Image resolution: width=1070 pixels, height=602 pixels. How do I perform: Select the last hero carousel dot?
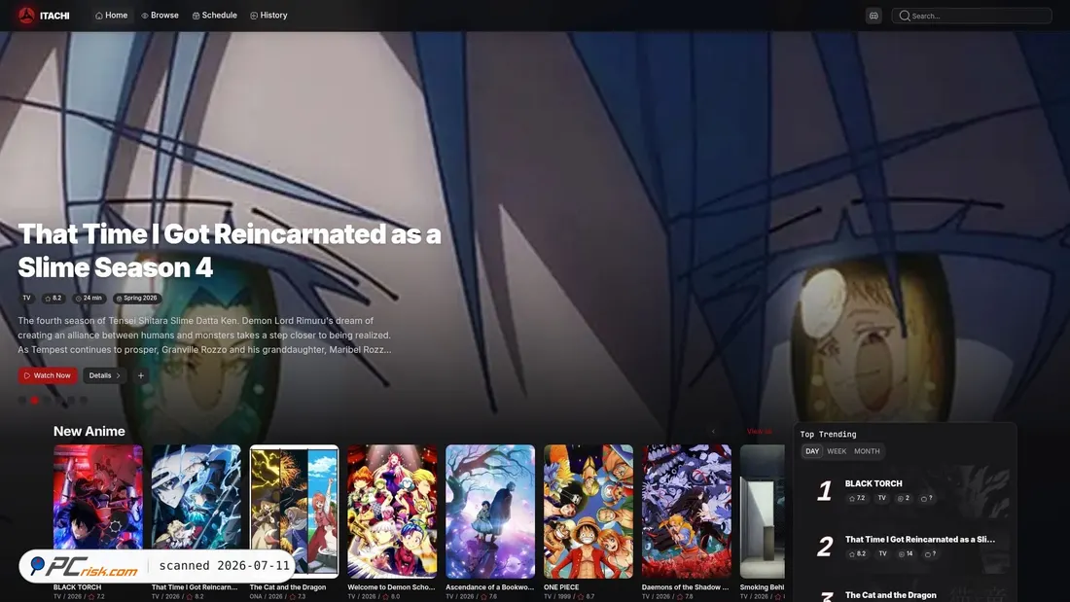(x=84, y=400)
